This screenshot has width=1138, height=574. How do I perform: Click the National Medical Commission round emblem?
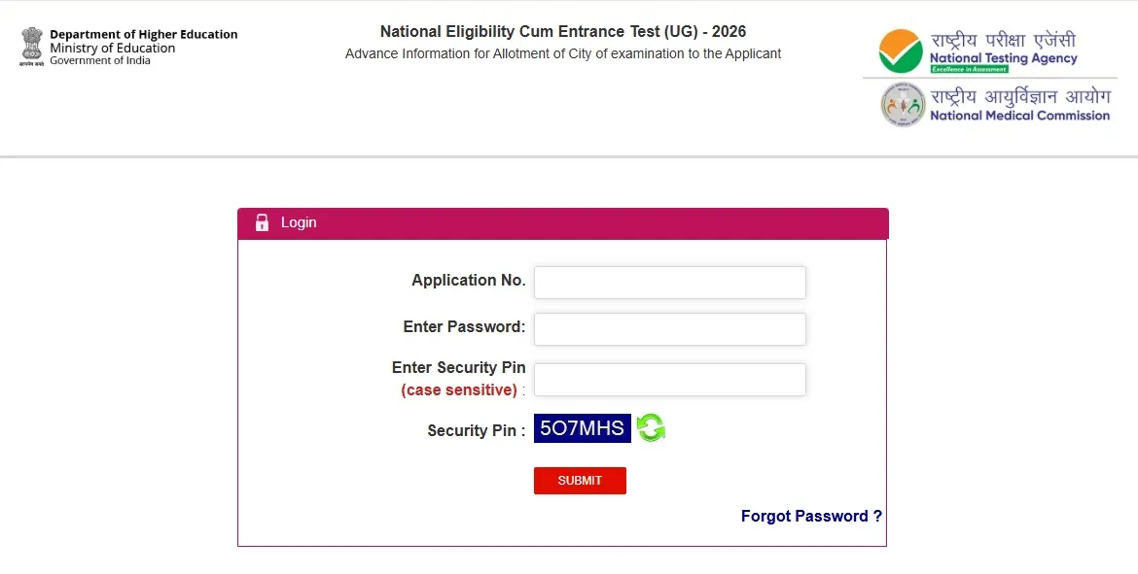click(x=903, y=105)
